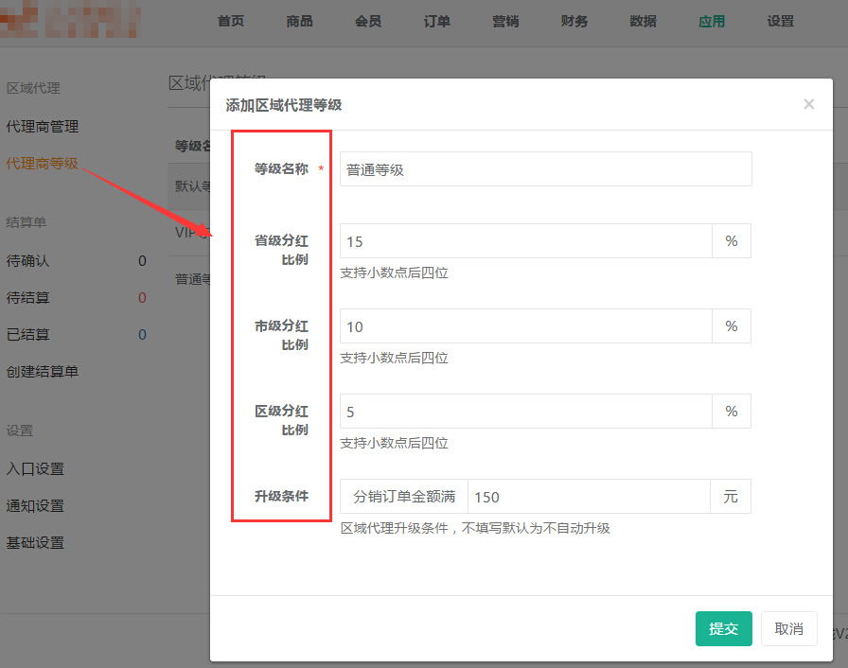The width and height of the screenshot is (848, 668).
Task: Close the 添加区域代理等级 dialog
Action: 808,104
